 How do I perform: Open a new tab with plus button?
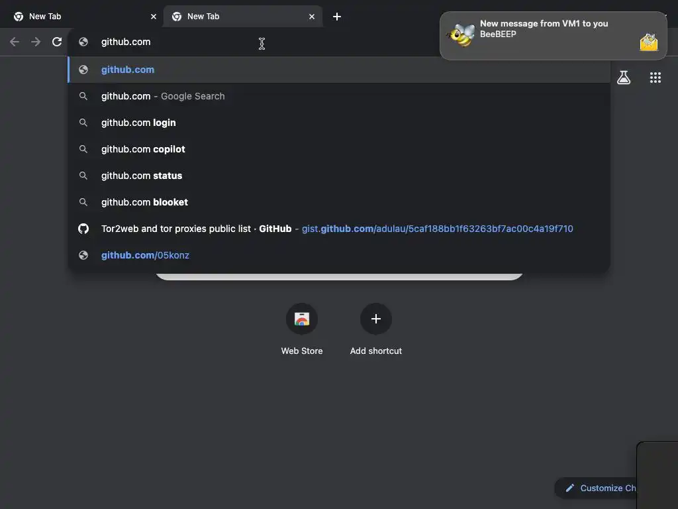pyautogui.click(x=337, y=17)
